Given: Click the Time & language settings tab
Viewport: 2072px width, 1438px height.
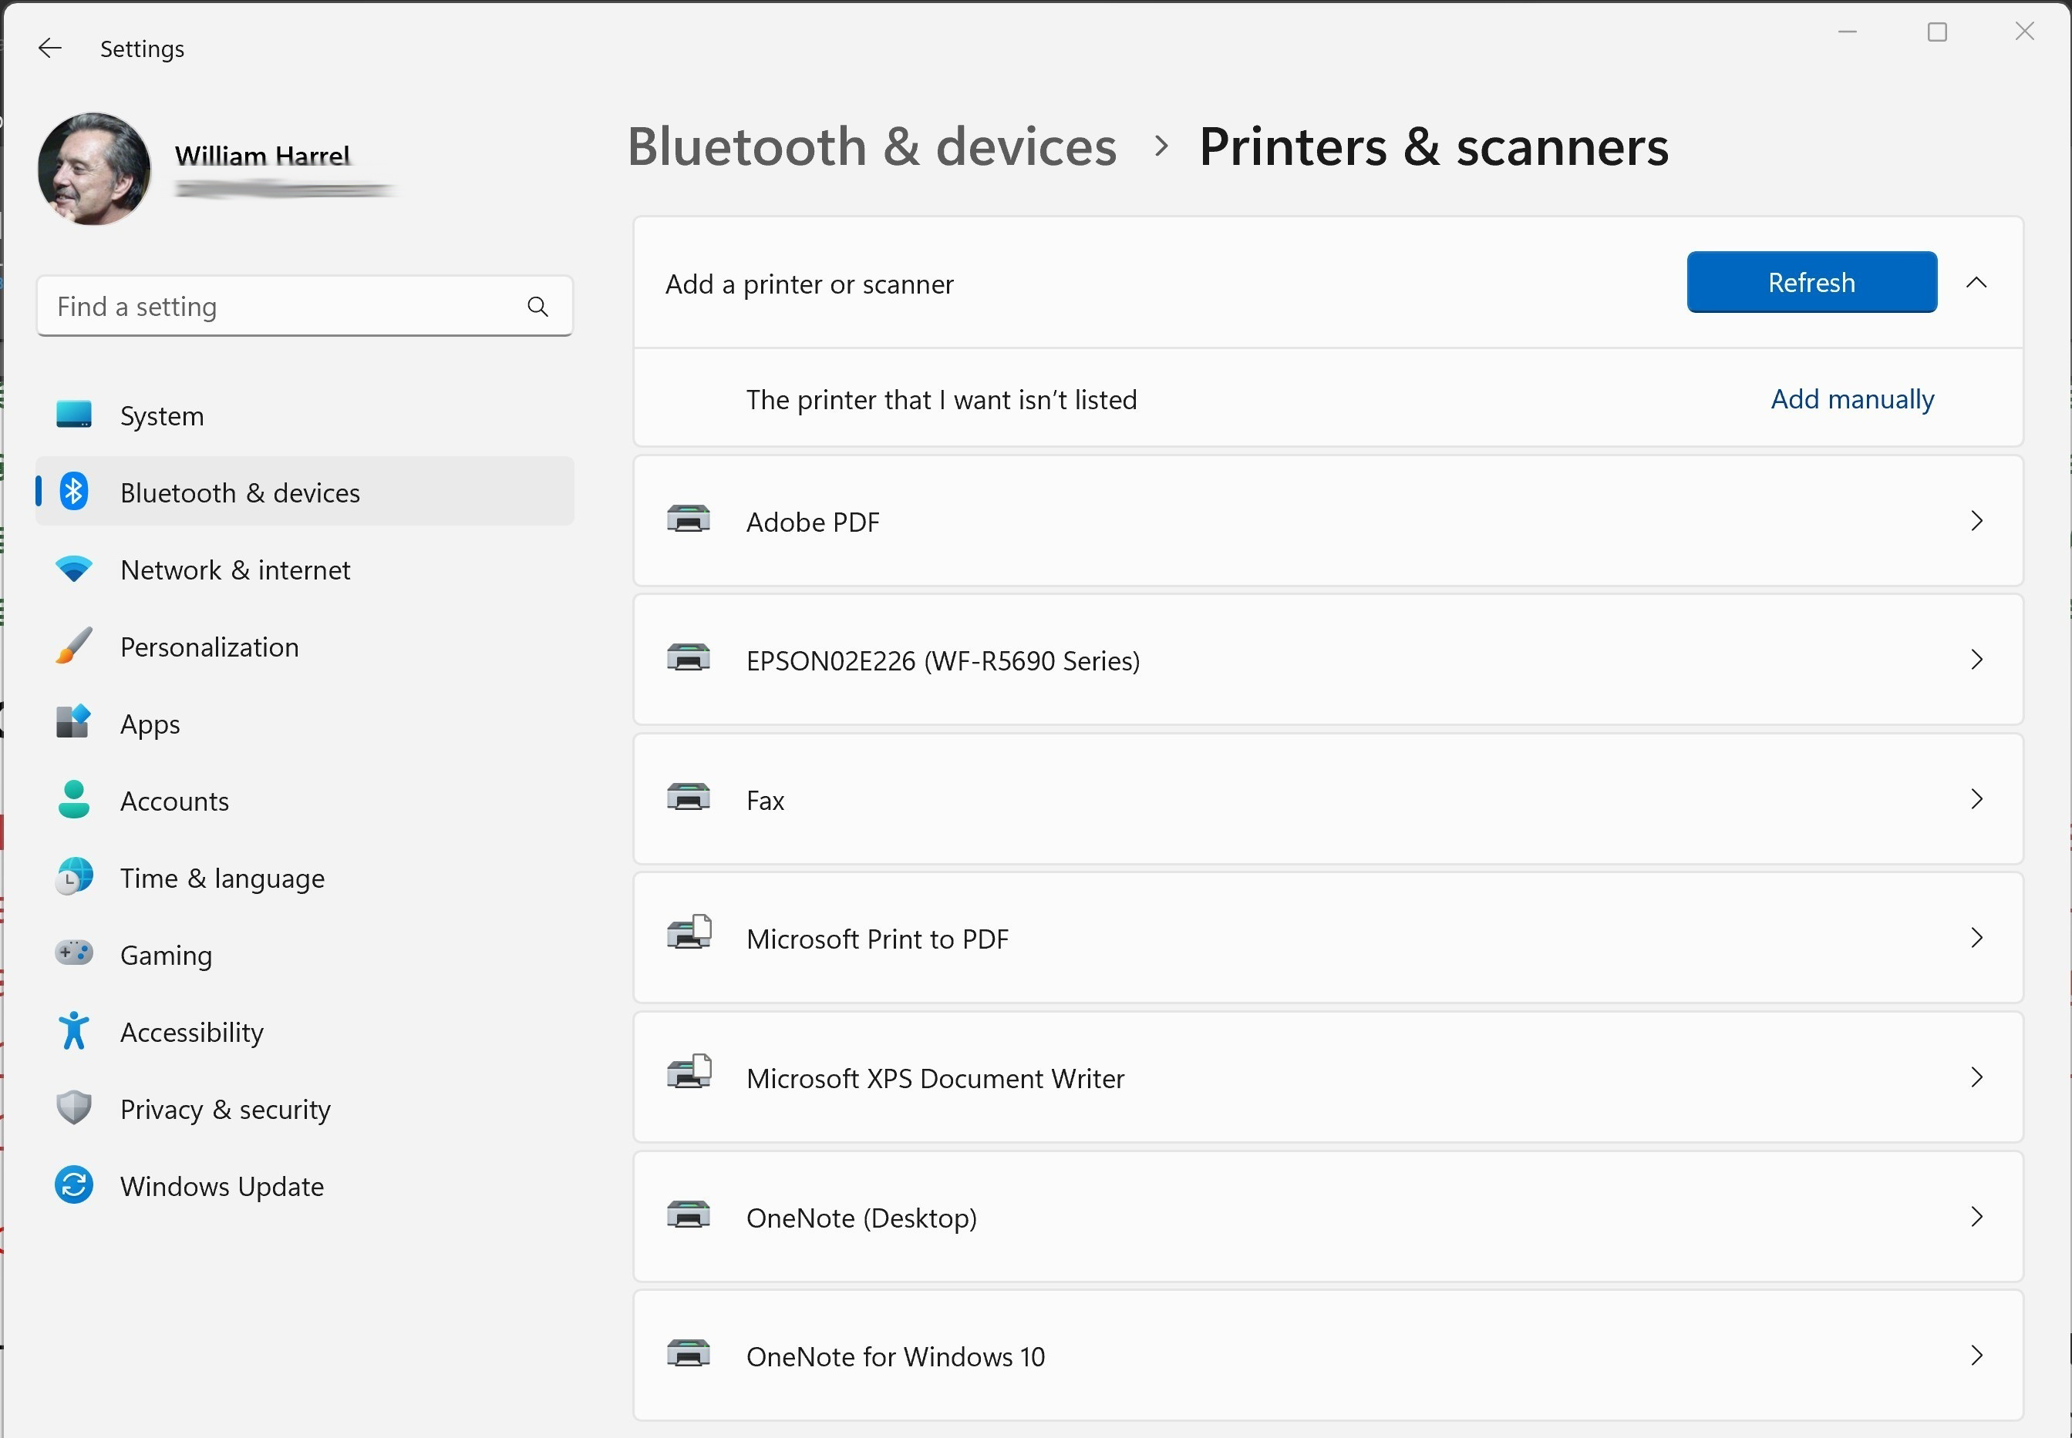Looking at the screenshot, I should tap(222, 878).
